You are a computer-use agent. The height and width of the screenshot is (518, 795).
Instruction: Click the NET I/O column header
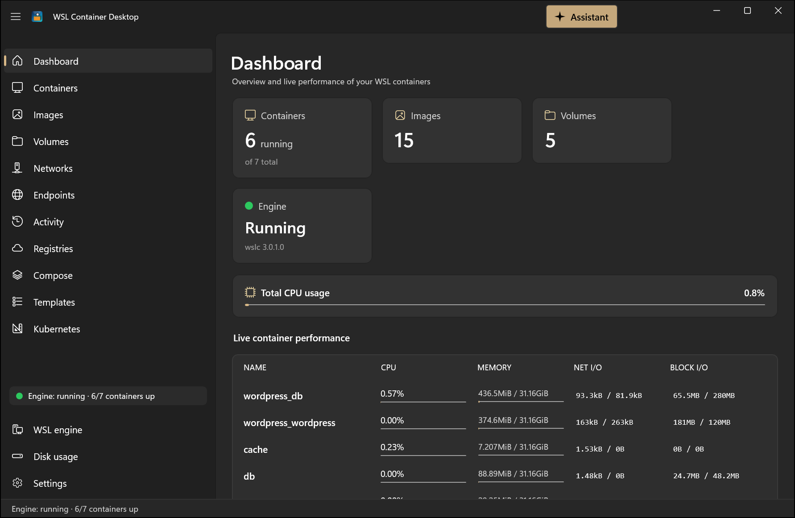(588, 368)
